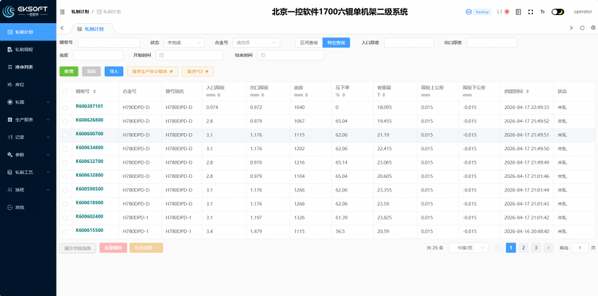Expand the 记录 sidebar menu
598x296 pixels.
[28, 137]
